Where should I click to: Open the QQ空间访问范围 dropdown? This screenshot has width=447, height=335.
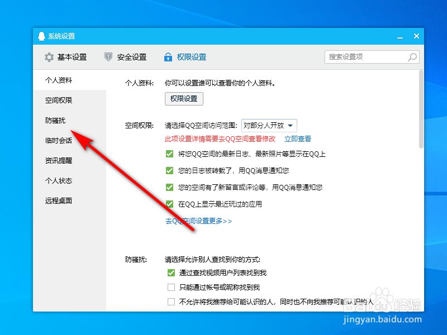click(x=269, y=126)
